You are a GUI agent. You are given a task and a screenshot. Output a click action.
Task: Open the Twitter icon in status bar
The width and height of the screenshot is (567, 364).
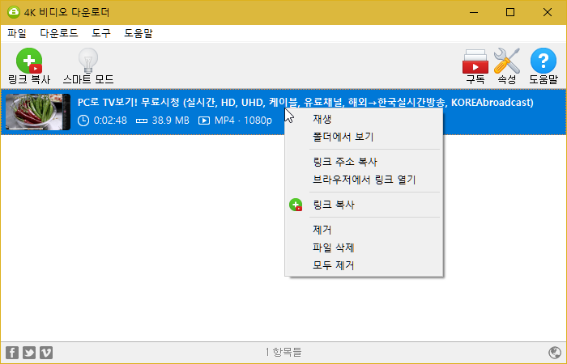pyautogui.click(x=29, y=353)
